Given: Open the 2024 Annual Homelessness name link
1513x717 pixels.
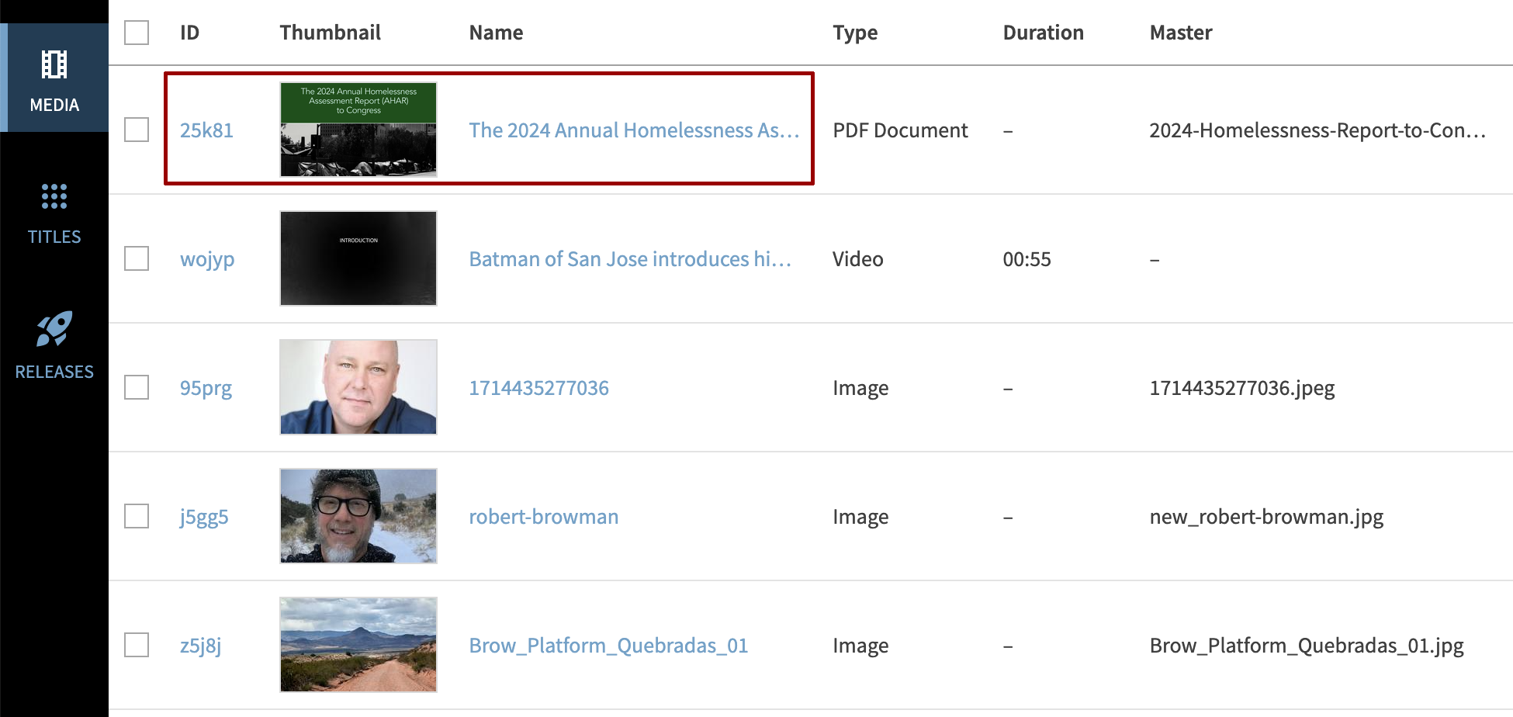Looking at the screenshot, I should click(x=633, y=130).
